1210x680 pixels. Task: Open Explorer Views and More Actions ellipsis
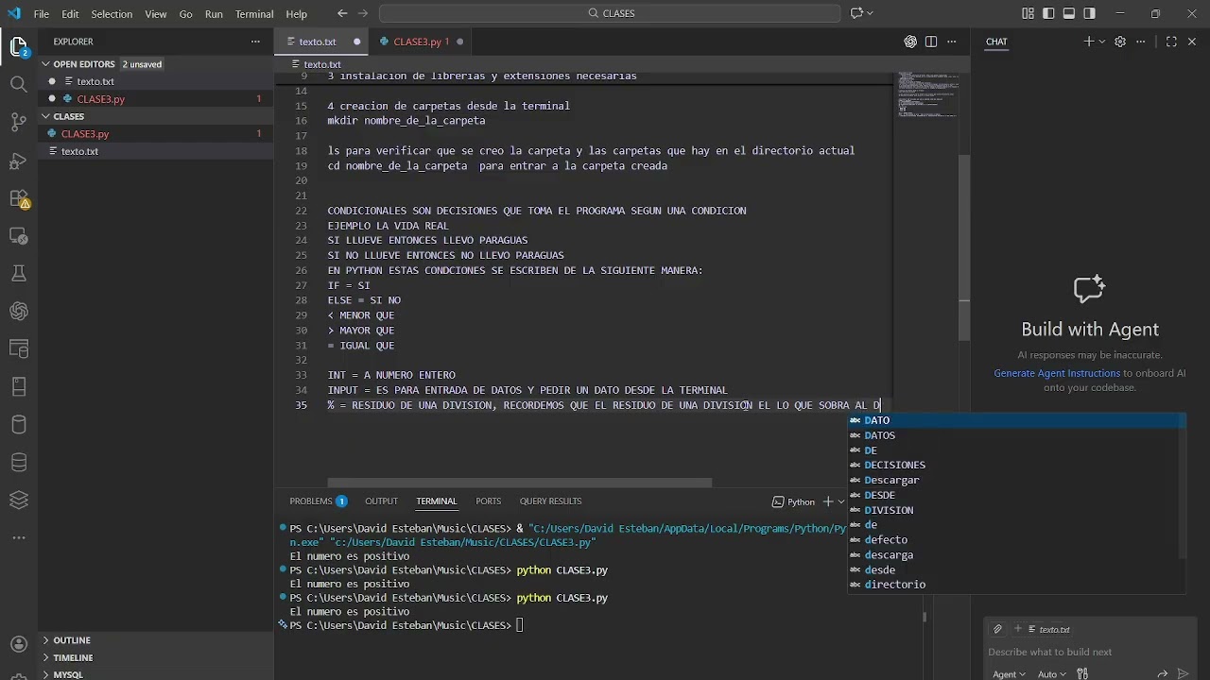pos(255,42)
